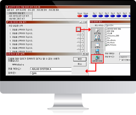
Task: Open the 온도 교정 menu
Action: tap(31, 10)
